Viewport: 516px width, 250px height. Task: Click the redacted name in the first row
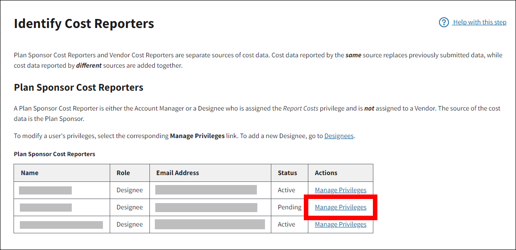pos(45,190)
